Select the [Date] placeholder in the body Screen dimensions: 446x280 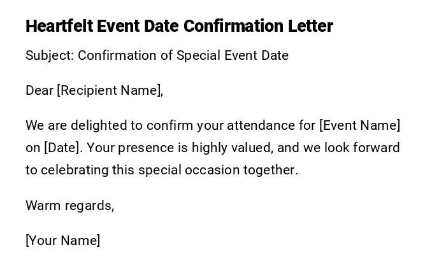point(63,148)
